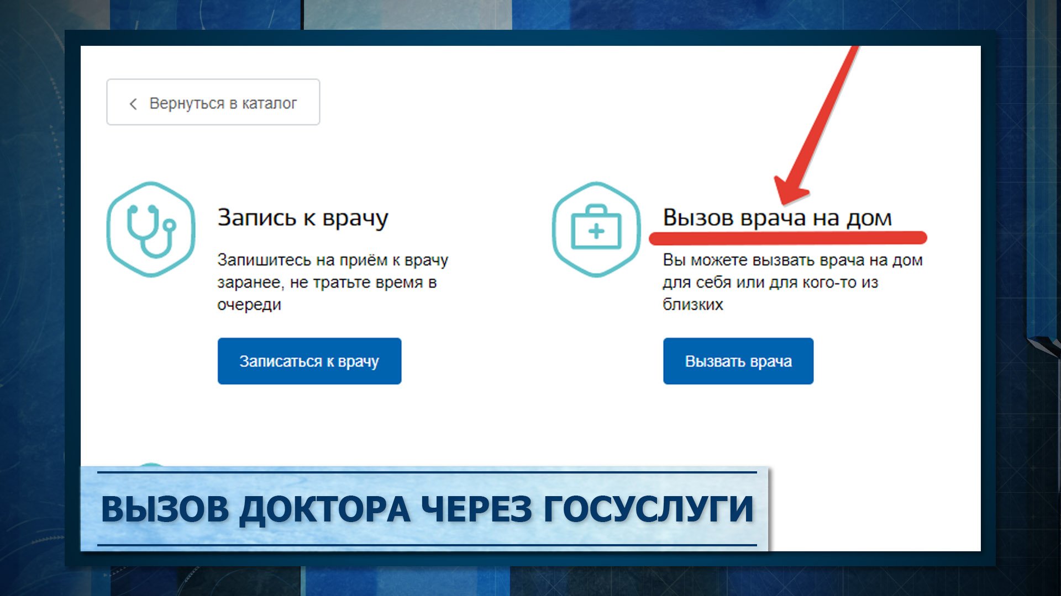Click description "Запишитесь на приём к врачу"

pyautogui.click(x=332, y=260)
